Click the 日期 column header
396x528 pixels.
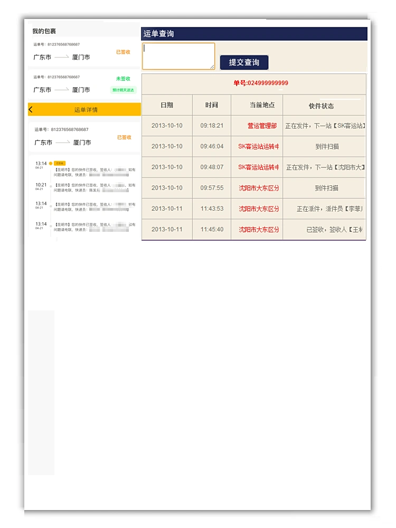coord(167,105)
